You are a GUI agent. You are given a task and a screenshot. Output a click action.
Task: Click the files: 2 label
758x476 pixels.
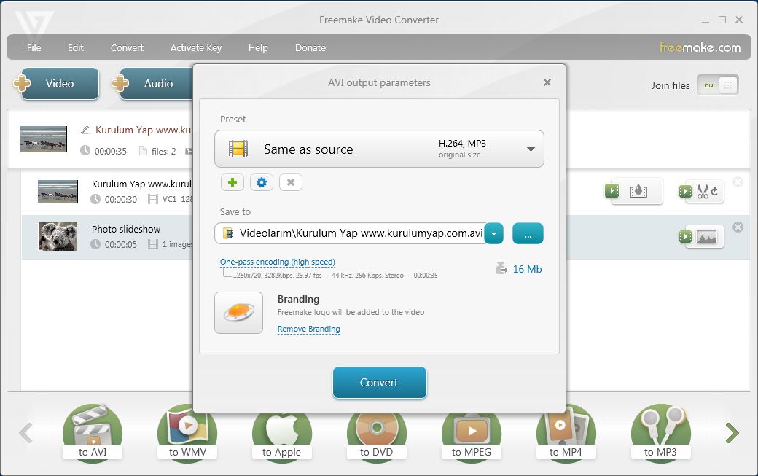point(163,152)
